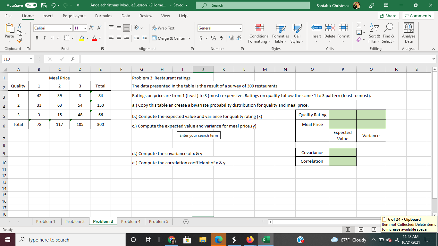Click the Format Painter brush icon

20,40
